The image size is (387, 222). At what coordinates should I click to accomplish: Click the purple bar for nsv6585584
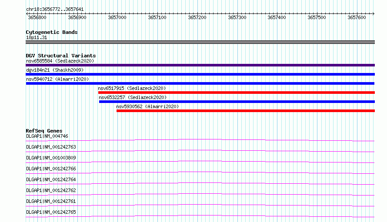(x=200, y=65)
